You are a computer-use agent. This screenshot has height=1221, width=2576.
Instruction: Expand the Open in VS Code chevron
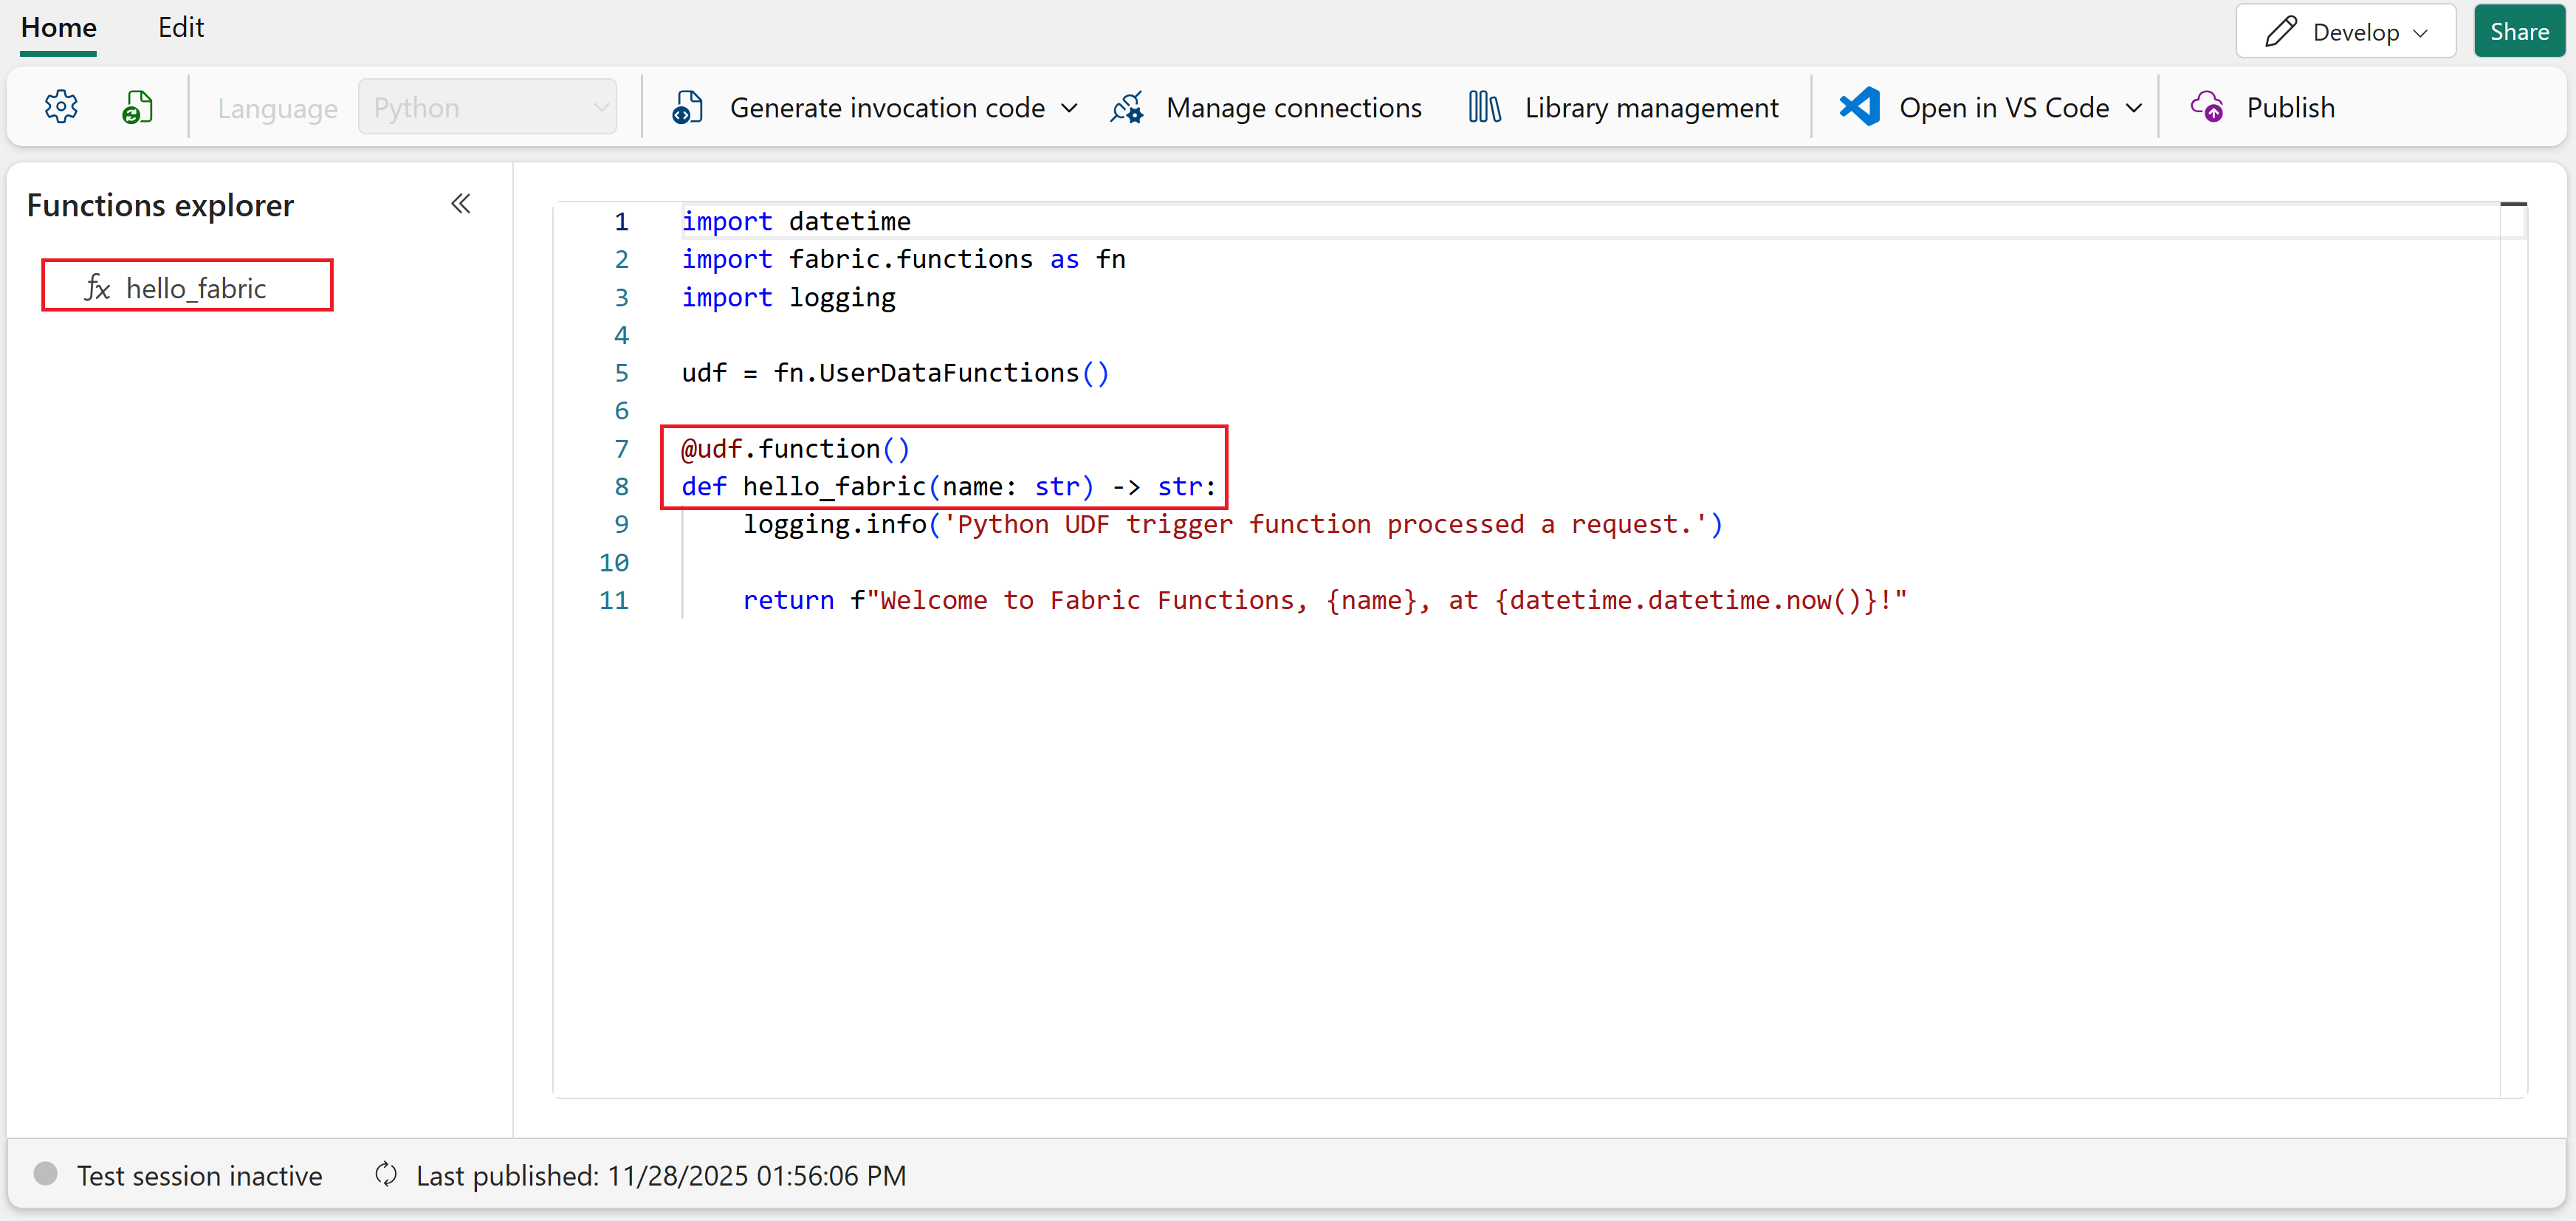pyautogui.click(x=2133, y=108)
